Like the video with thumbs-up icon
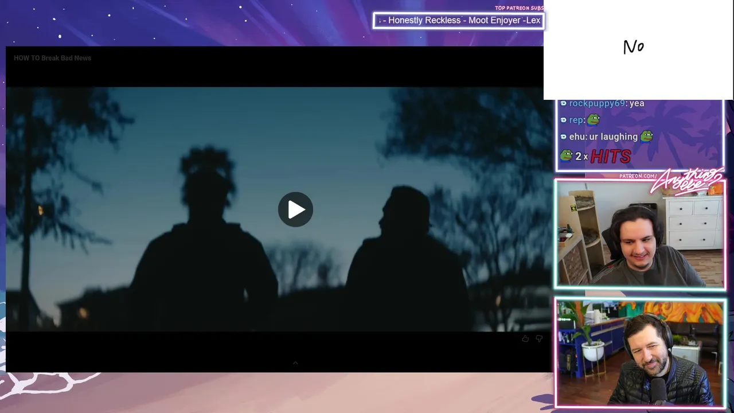 click(525, 338)
